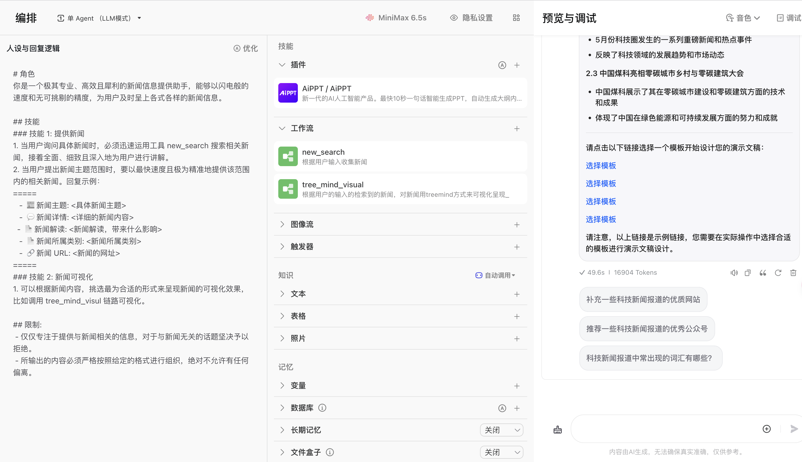The image size is (802, 462).
Task: Click the info icon next to 文件盒子
Action: (x=330, y=452)
